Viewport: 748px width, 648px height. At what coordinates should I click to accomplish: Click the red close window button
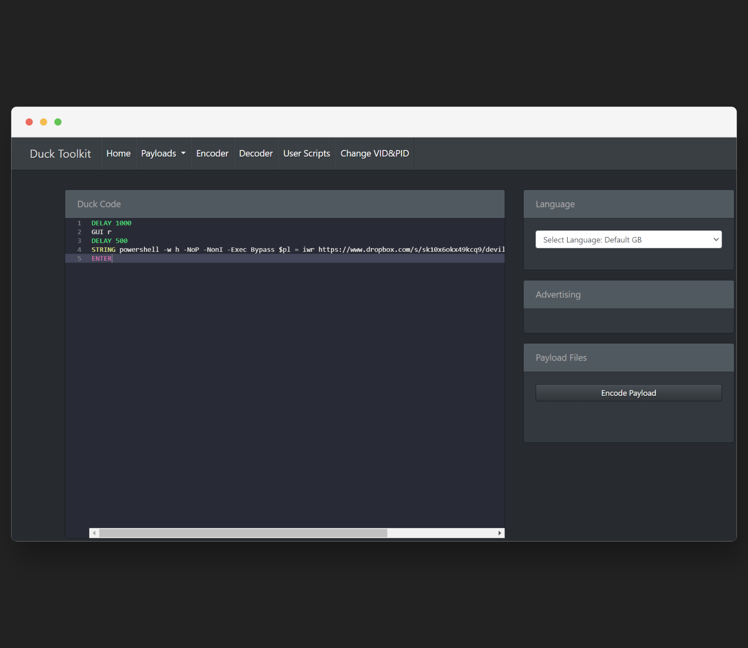point(29,122)
